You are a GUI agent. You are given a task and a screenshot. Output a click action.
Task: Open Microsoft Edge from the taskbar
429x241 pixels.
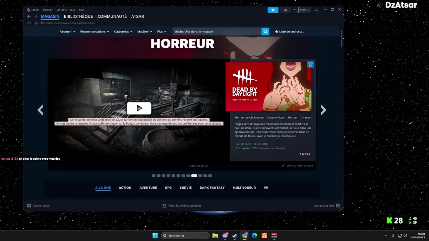[x=255, y=236]
